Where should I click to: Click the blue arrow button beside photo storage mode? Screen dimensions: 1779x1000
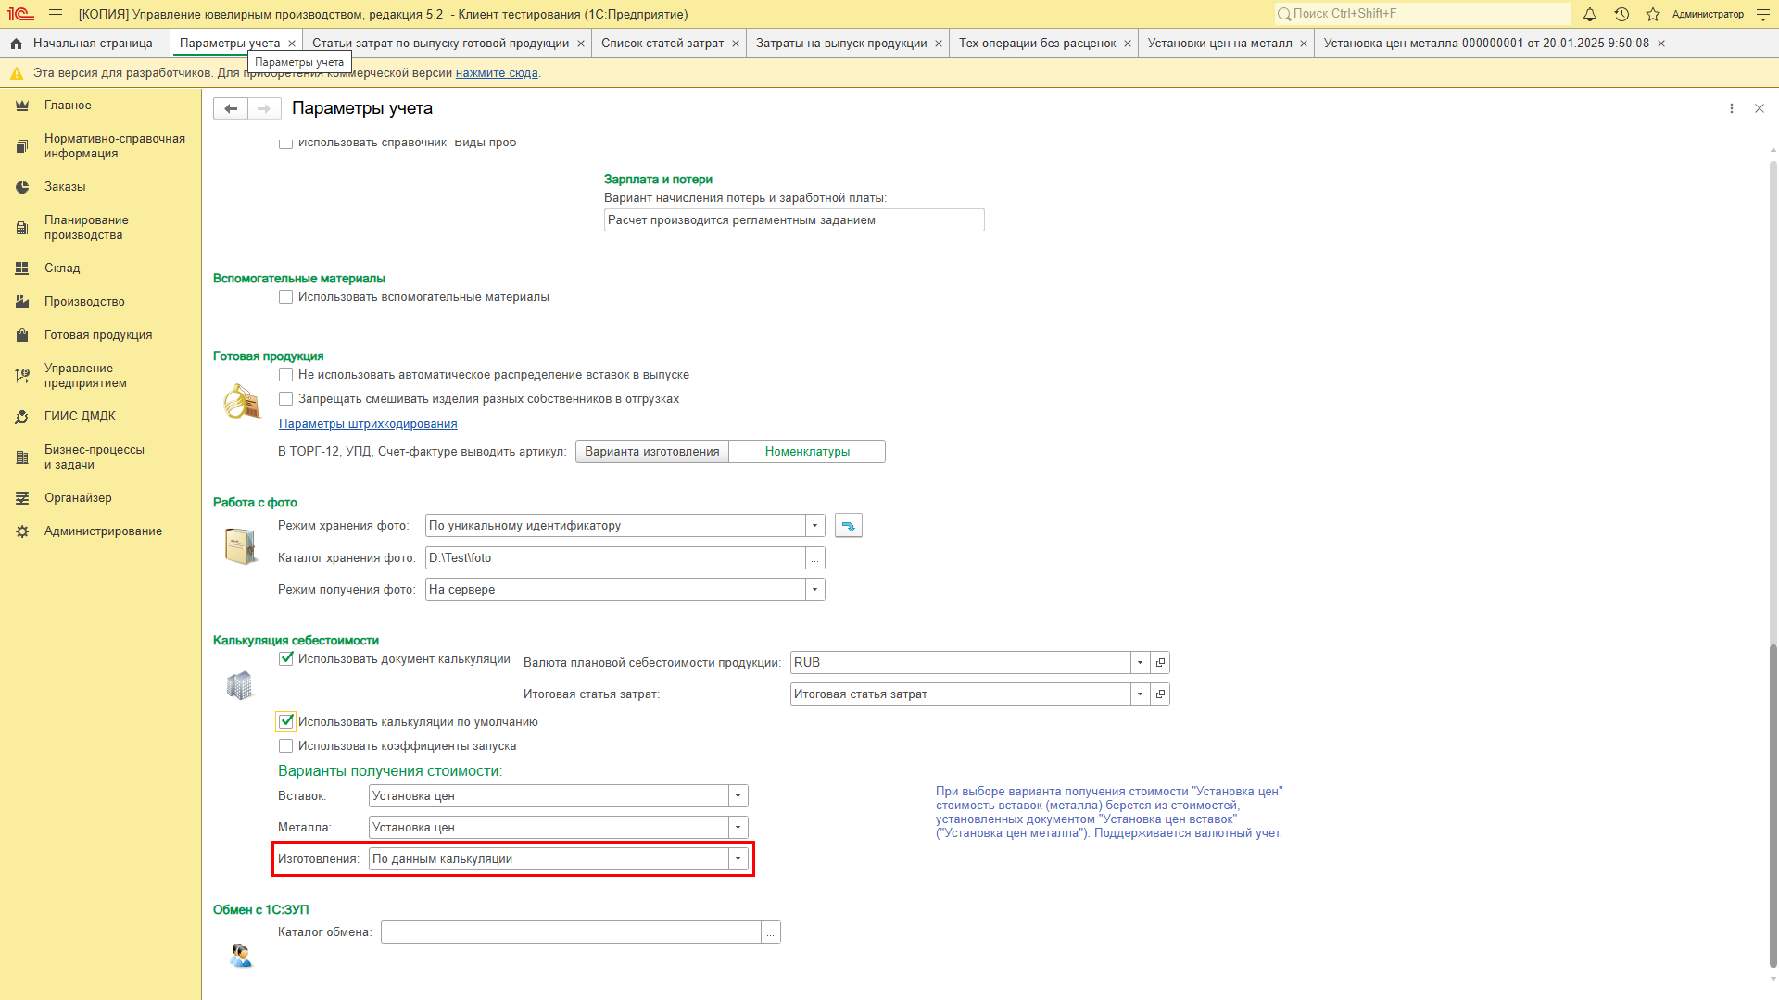[849, 526]
